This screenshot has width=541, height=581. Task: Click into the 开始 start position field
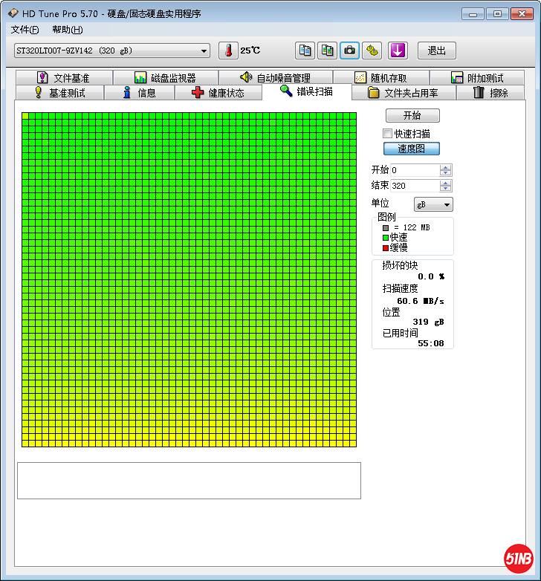tap(413, 170)
